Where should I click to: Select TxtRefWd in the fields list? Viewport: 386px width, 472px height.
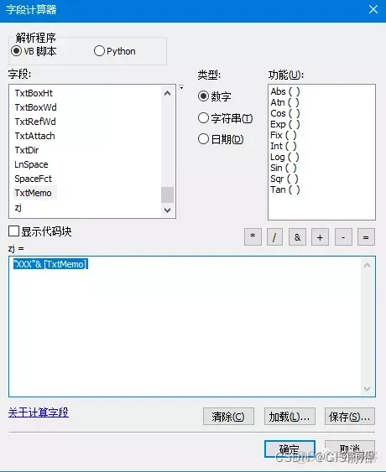click(35, 122)
